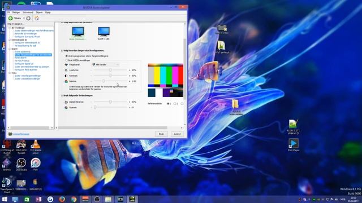Open 'Endre oppløsning' in the task tree

23,52
